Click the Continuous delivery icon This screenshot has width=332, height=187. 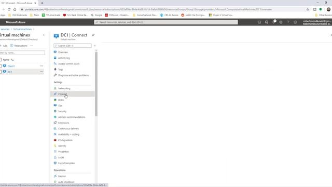[55, 128]
